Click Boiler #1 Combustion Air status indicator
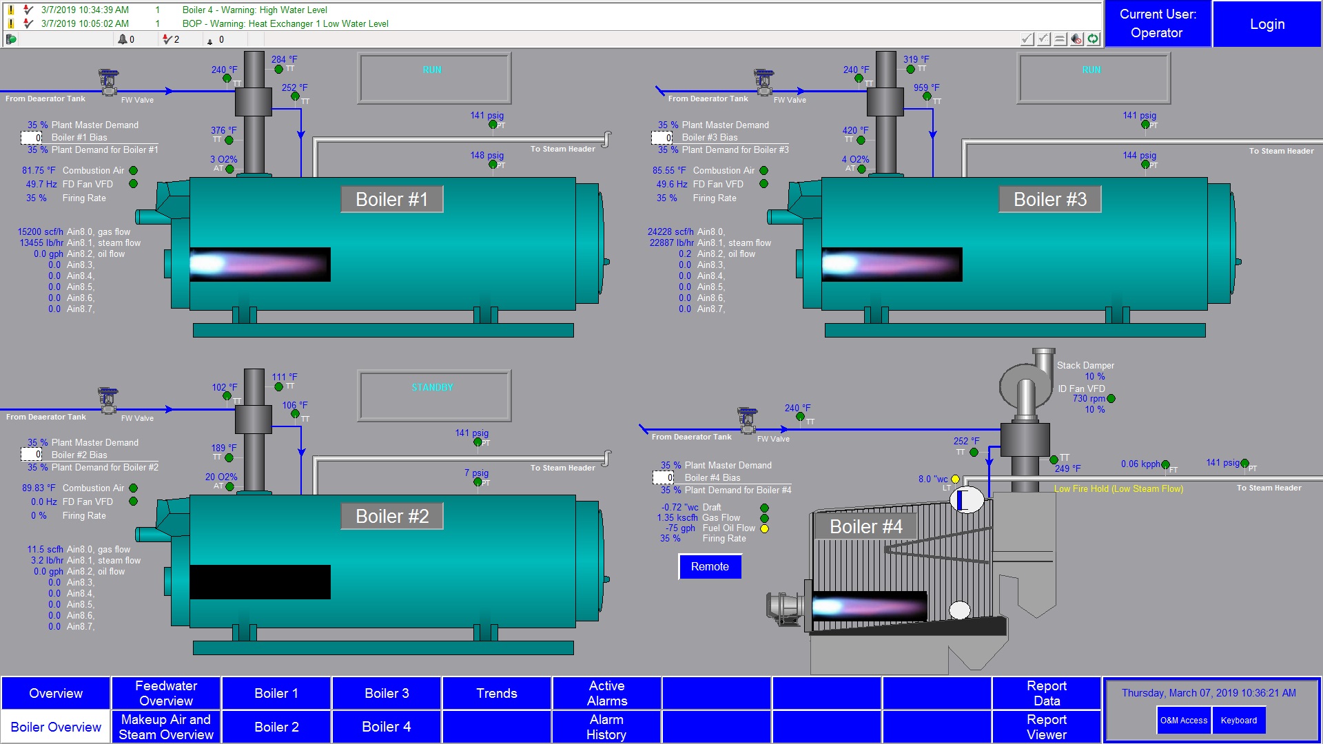 point(133,171)
